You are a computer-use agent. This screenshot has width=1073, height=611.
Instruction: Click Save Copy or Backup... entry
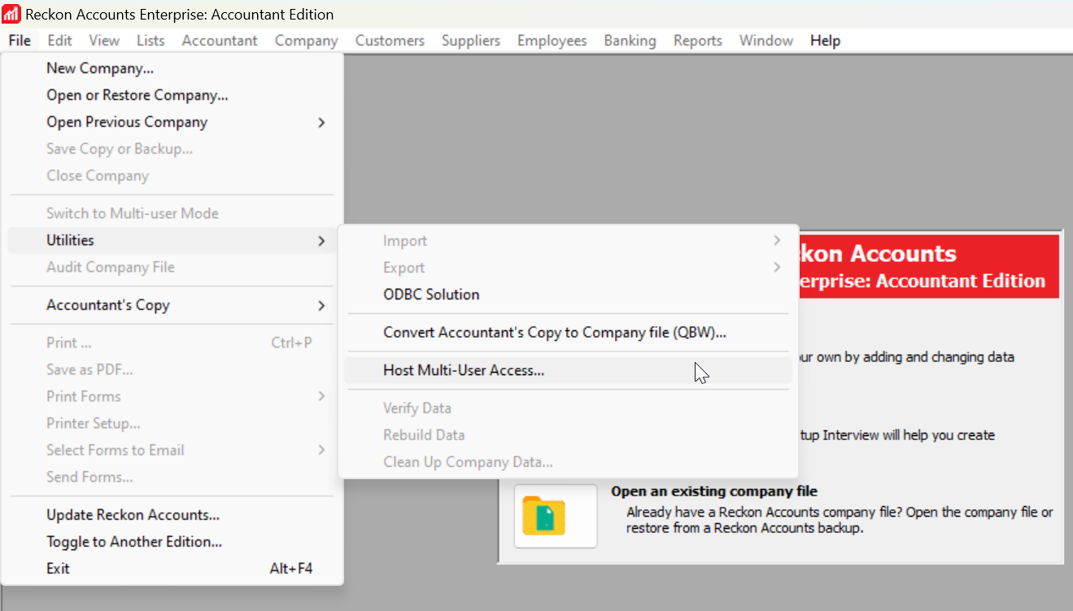[172, 149]
